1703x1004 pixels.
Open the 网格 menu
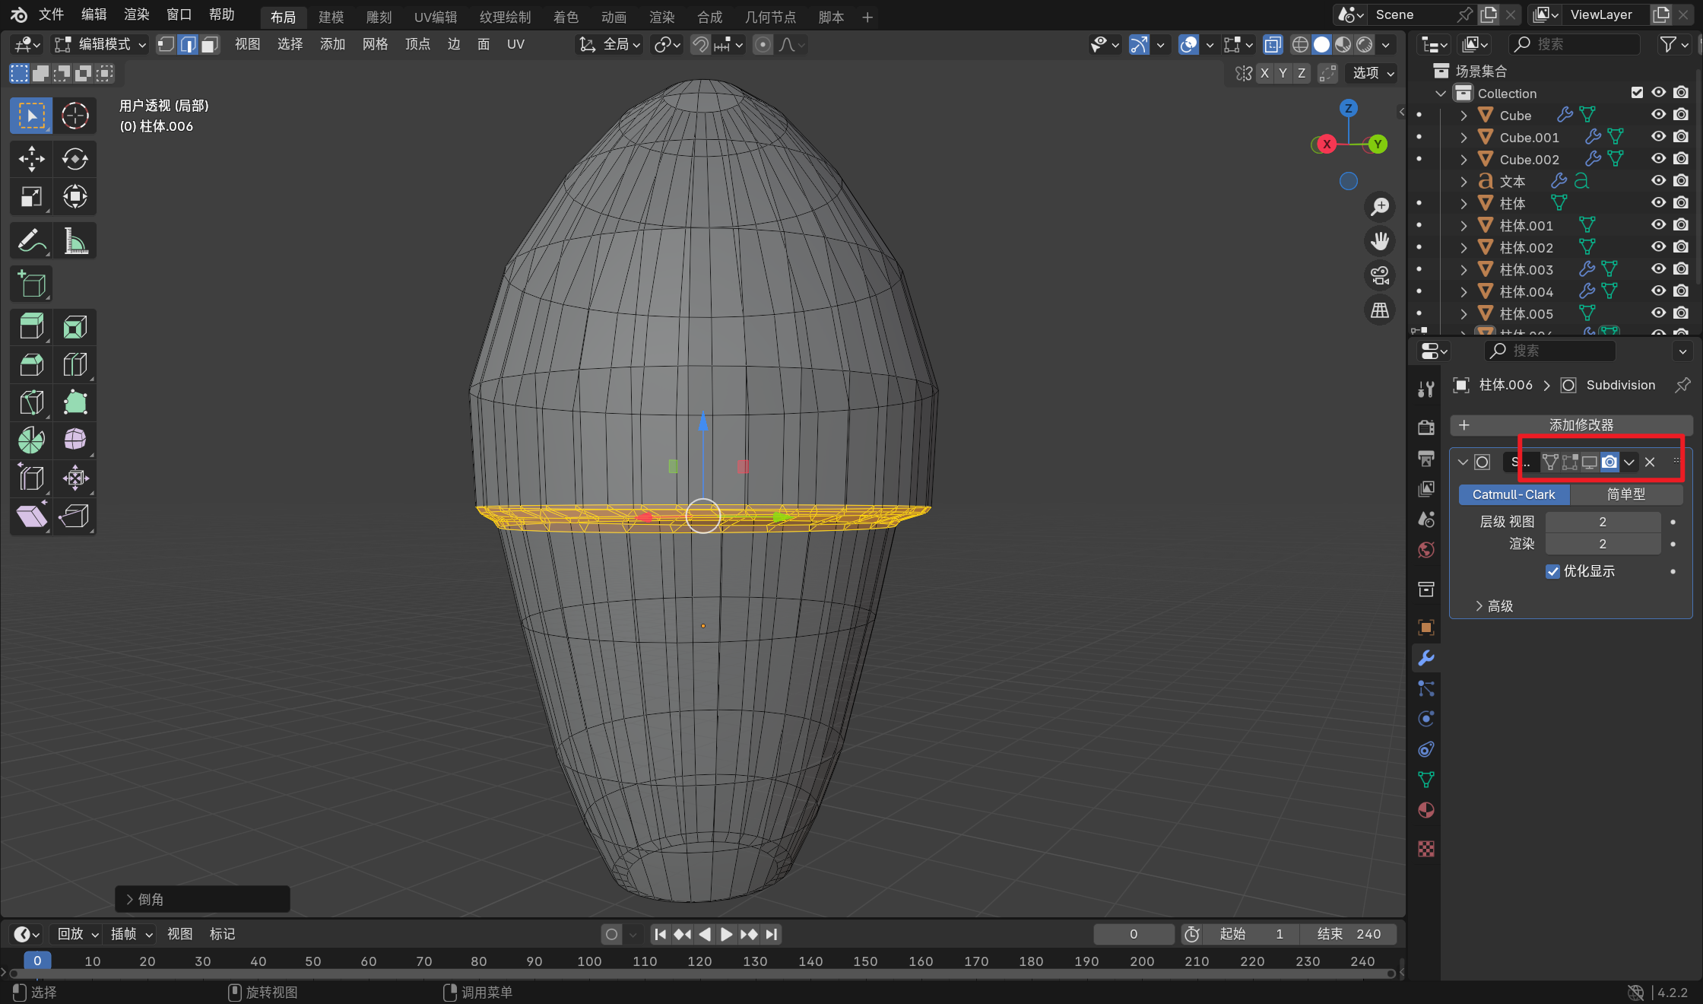coord(375,45)
